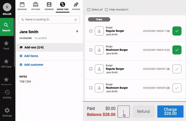Viewport: 186px width, 121px height.
Task: Click in the Name or booking ID field
Action: (x=49, y=20)
